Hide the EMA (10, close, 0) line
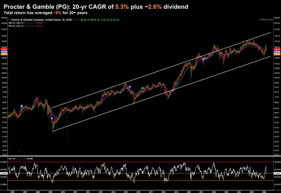Screen dimensions: 281x193 click(28, 25)
